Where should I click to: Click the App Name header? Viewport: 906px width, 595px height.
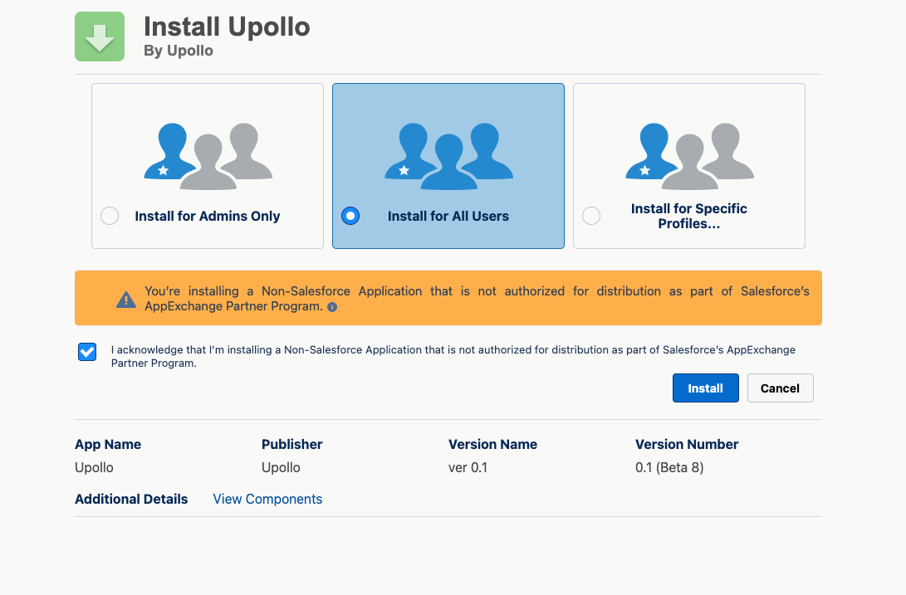tap(108, 444)
